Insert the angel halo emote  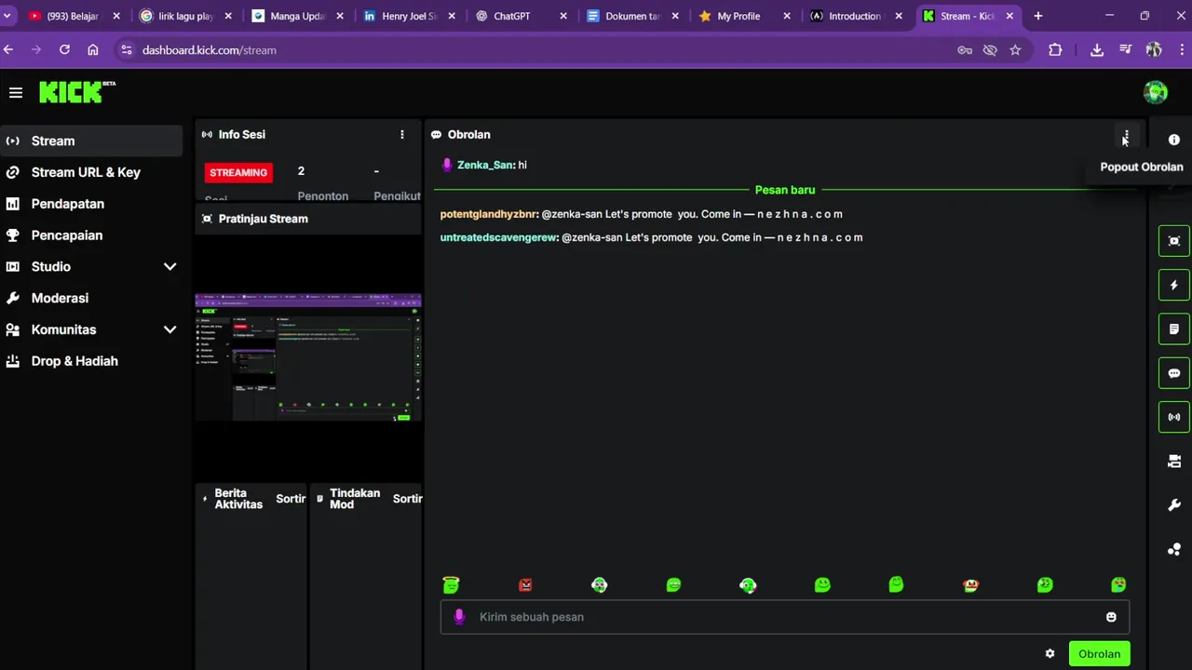pos(451,584)
